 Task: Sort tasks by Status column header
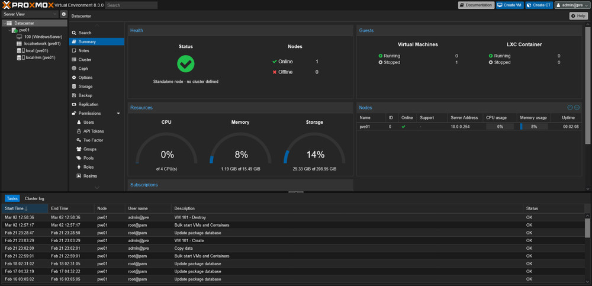tap(554, 208)
